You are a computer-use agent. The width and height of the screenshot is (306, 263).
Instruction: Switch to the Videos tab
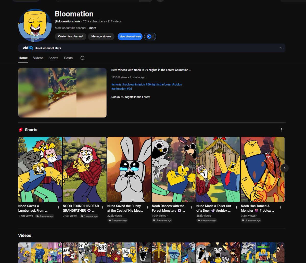pos(38,58)
